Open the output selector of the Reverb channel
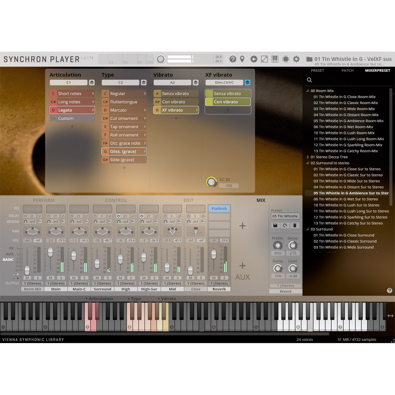Image resolution: width=395 pixels, height=395 pixels. coord(219,283)
